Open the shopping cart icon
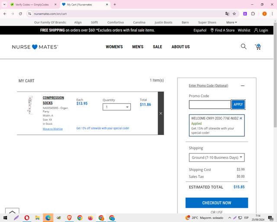The width and height of the screenshot is (277, 222). coord(258,46)
